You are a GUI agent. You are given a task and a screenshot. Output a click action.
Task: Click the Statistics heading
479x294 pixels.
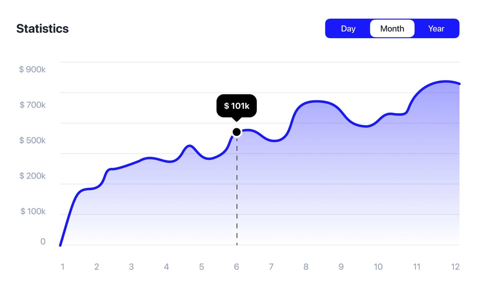pyautogui.click(x=42, y=29)
